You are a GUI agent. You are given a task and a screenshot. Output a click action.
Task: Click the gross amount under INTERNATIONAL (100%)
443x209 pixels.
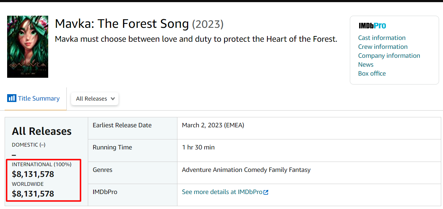coord(33,174)
